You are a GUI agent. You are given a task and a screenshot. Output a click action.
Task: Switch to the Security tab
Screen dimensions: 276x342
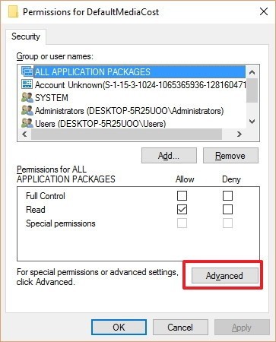coord(26,36)
